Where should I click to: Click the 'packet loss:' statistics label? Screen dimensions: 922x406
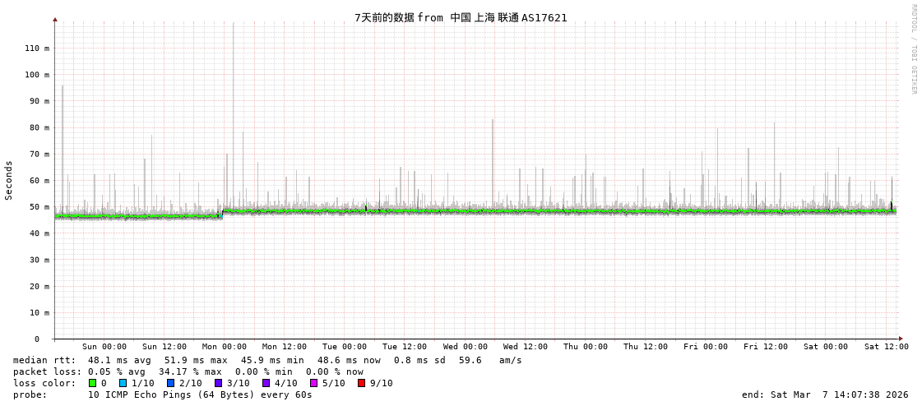point(47,372)
